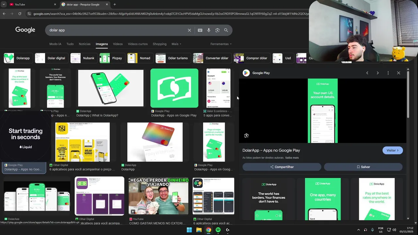Screen dimensions: 418x235
Task: Open Windows Start menu
Action: point(189,230)
